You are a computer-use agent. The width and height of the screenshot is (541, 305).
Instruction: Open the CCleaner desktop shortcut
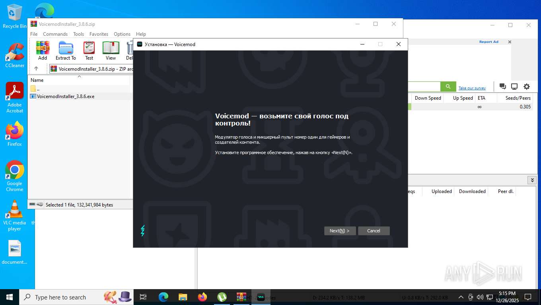pyautogui.click(x=15, y=55)
